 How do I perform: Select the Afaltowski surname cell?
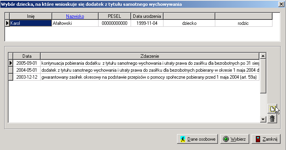pyautogui.click(x=75, y=23)
